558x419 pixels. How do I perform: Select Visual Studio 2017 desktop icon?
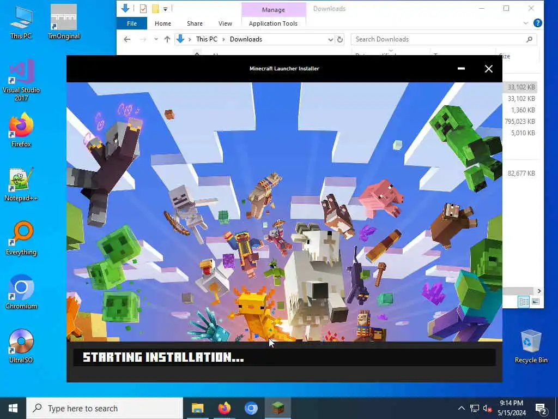coord(21,81)
